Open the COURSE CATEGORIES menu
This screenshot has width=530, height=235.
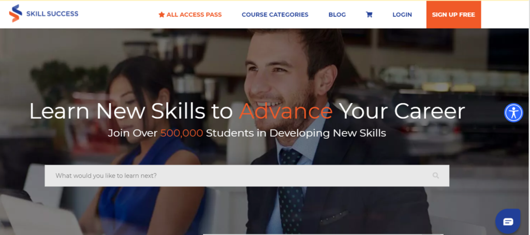click(275, 14)
